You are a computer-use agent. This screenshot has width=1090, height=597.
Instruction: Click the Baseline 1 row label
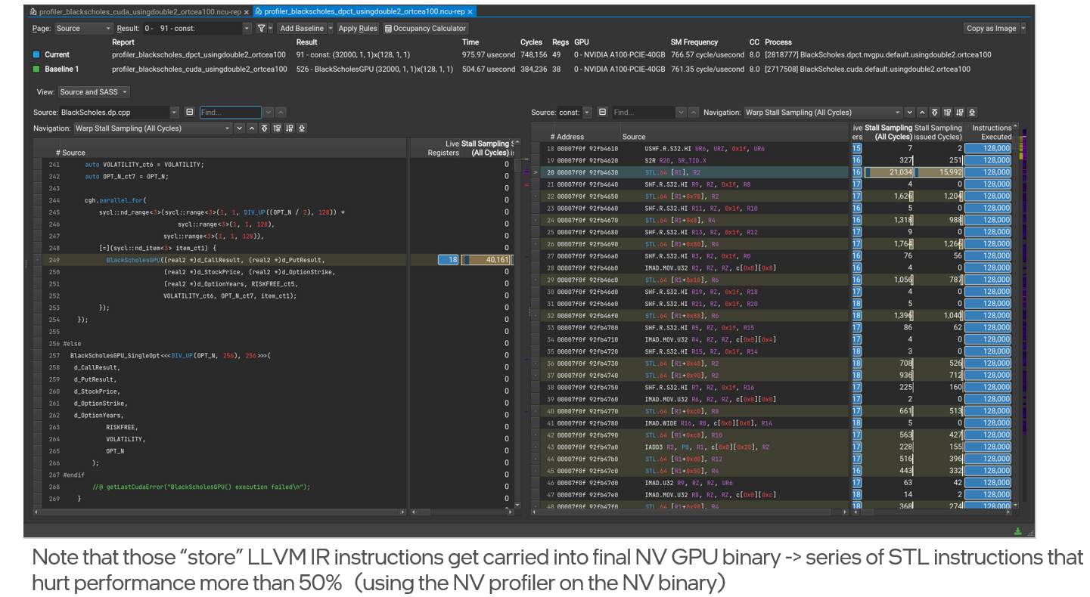(61, 70)
